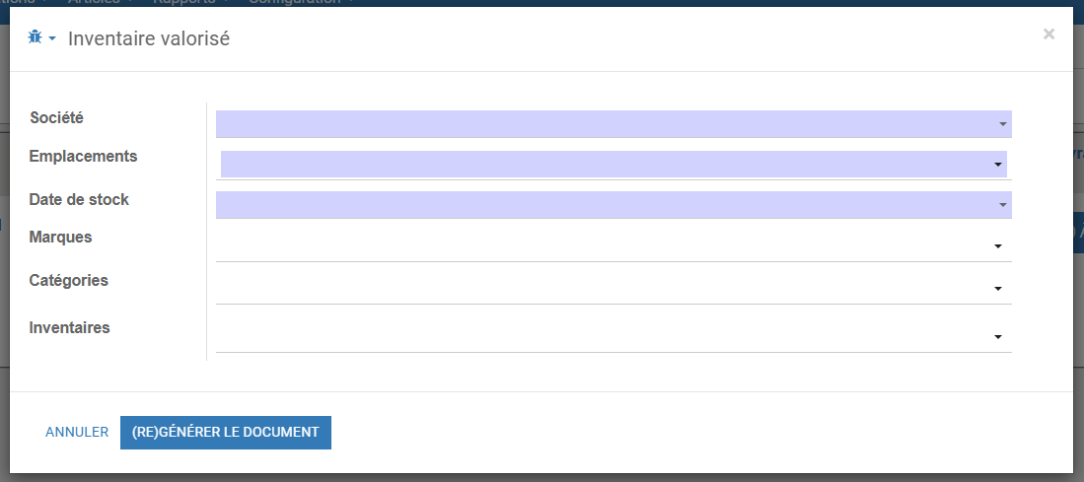Click the Inventaire valorisé dialog title

pos(149,38)
